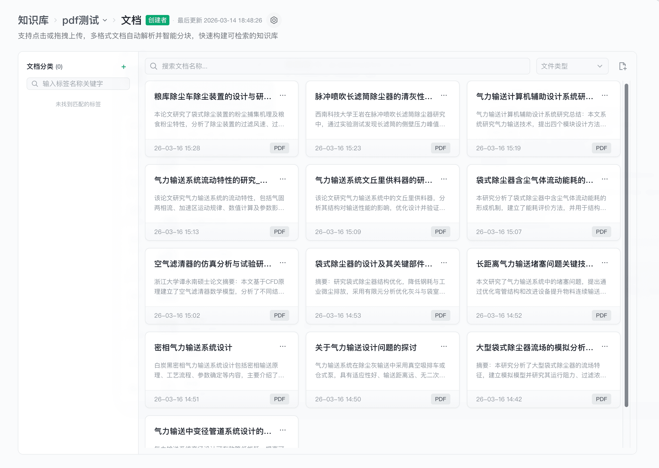
Task: Open document 气力输送系统流动特性的研究_…
Action: point(211,180)
